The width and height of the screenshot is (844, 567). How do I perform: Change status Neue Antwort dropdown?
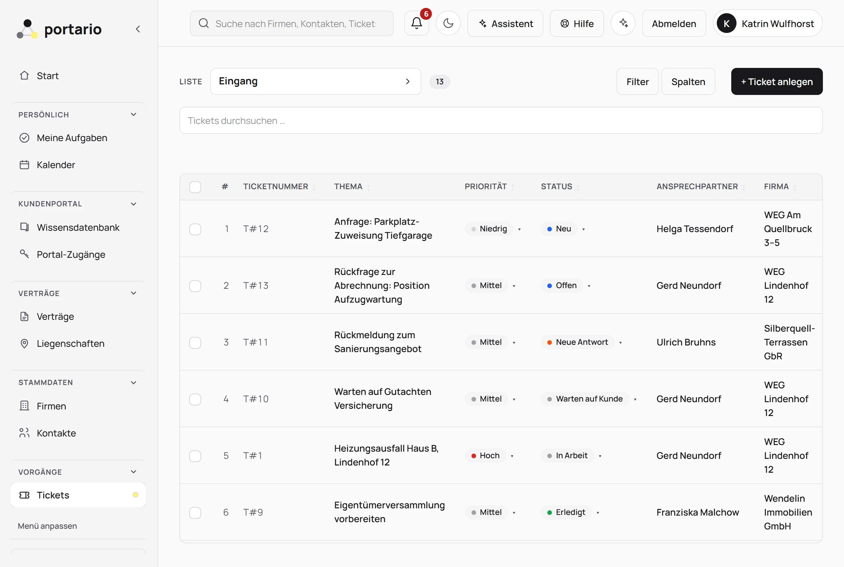coord(582,343)
